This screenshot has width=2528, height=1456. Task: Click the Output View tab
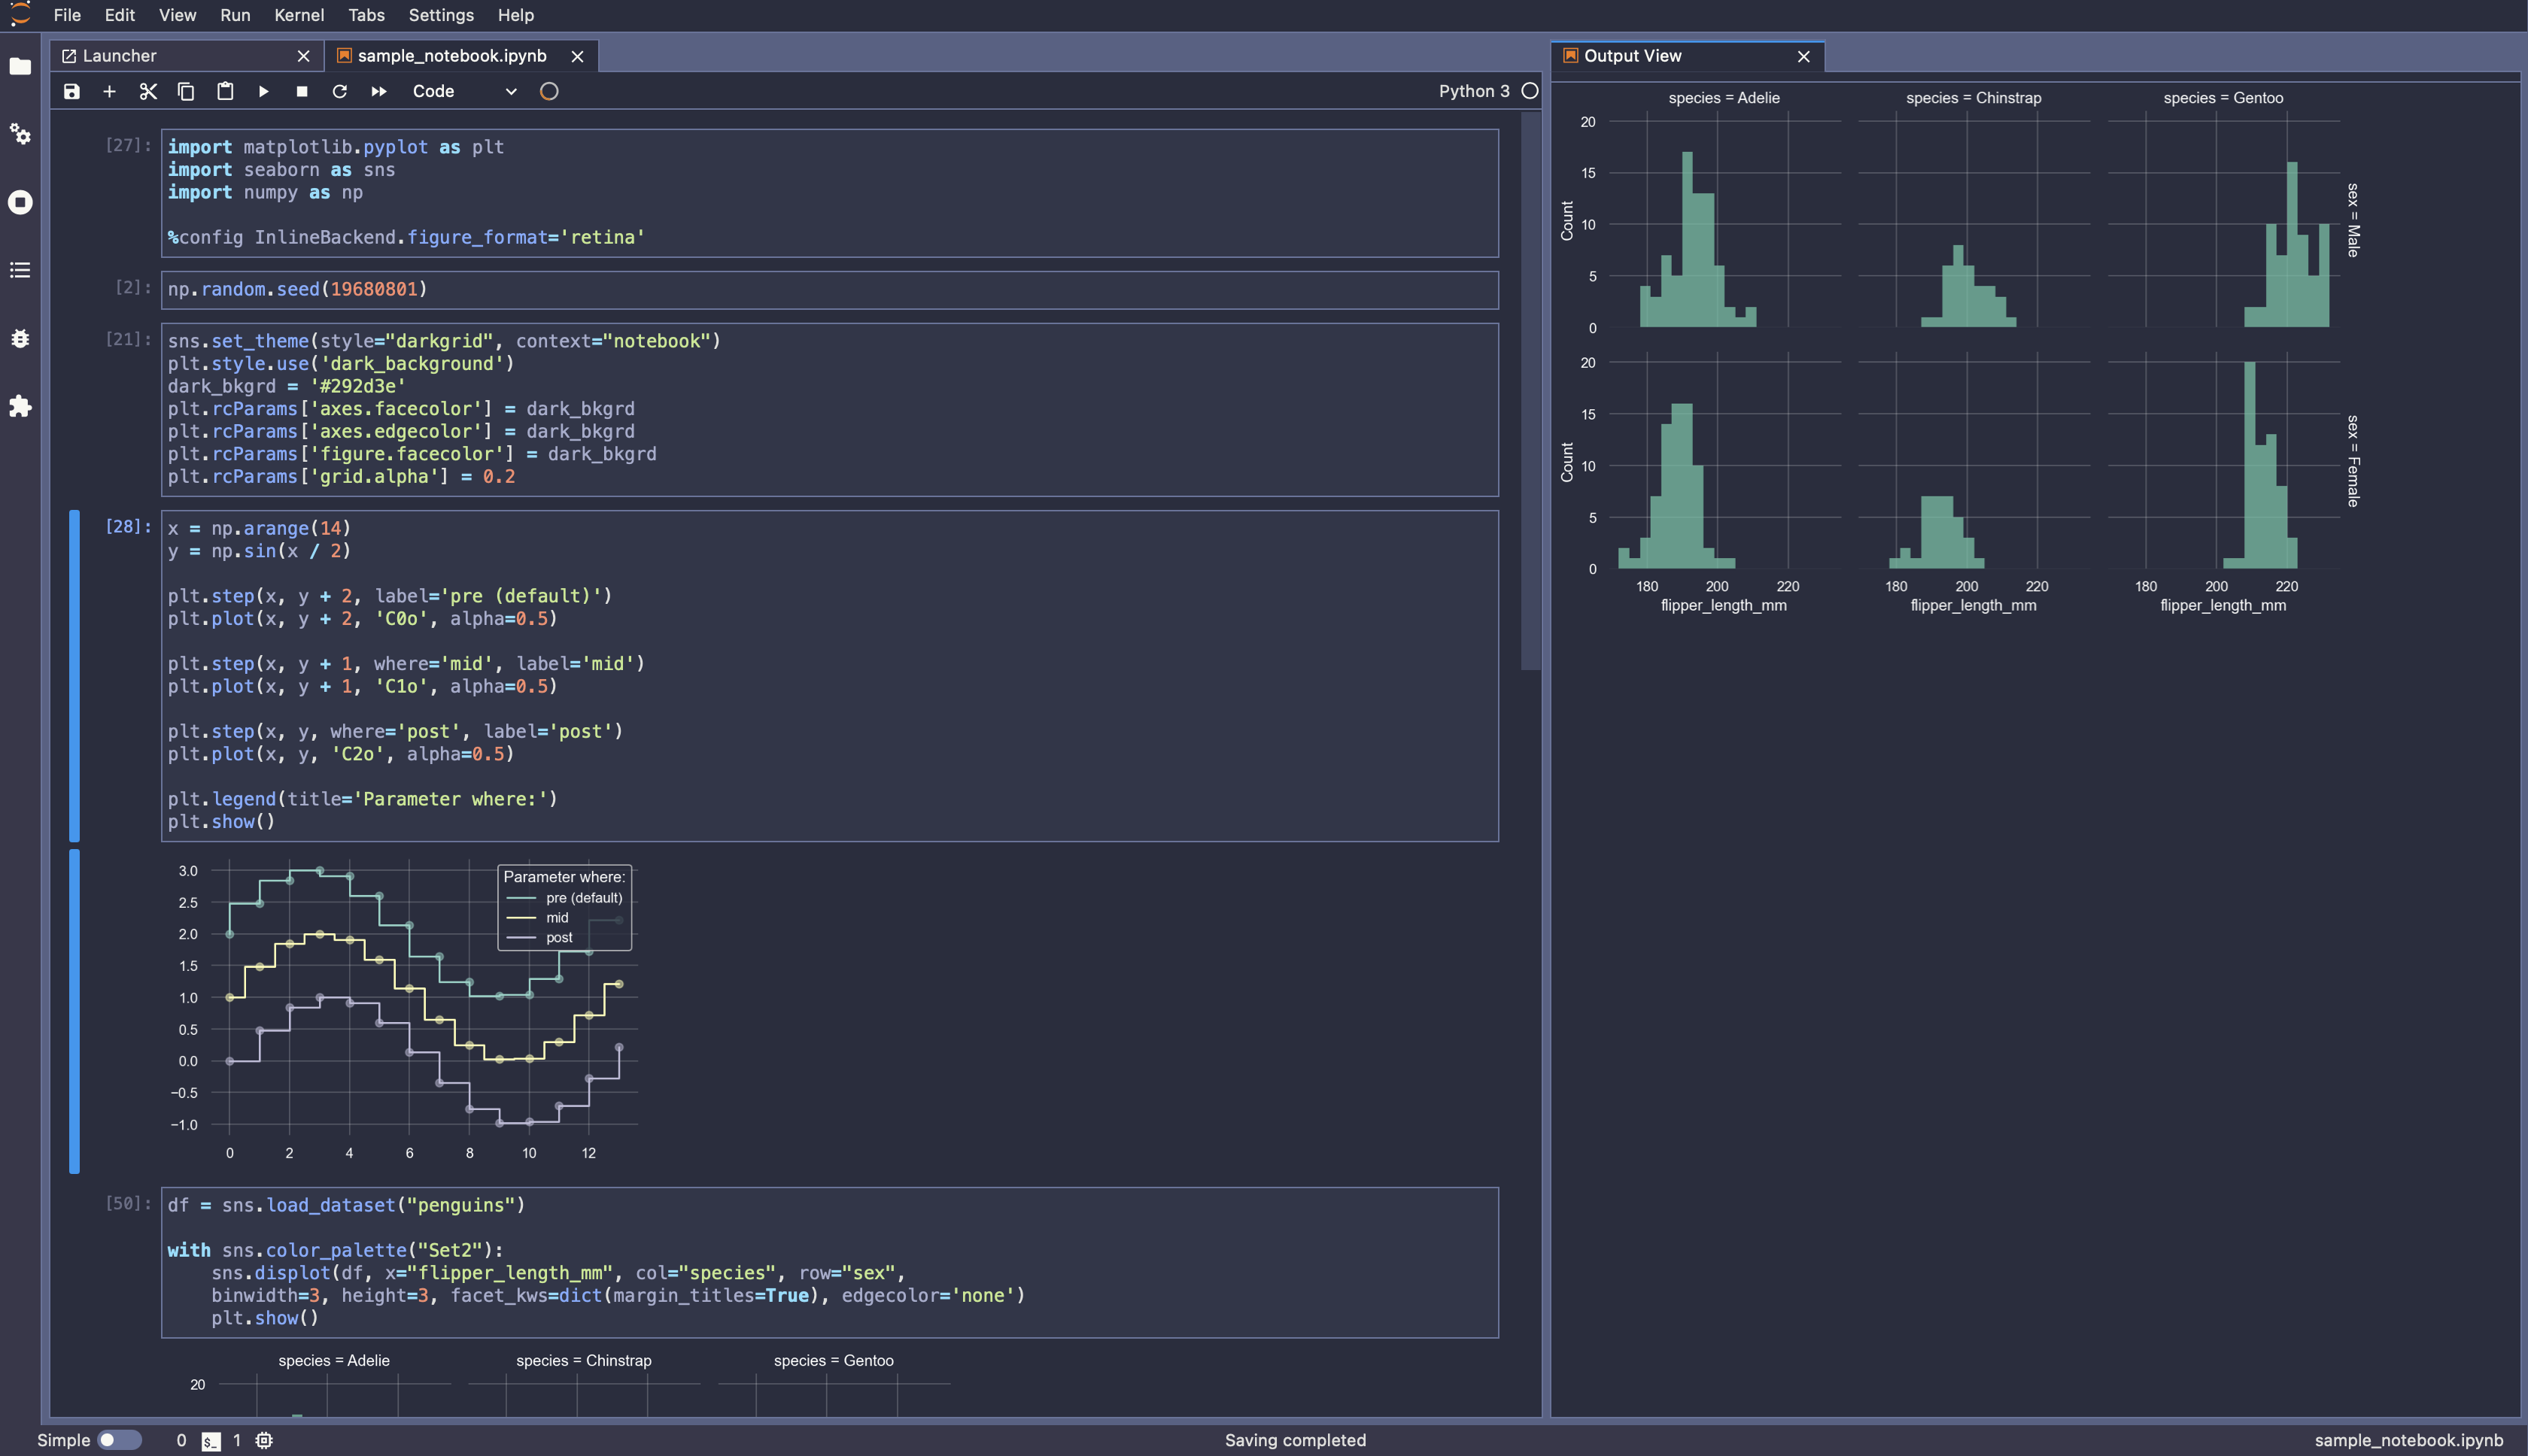point(1632,56)
